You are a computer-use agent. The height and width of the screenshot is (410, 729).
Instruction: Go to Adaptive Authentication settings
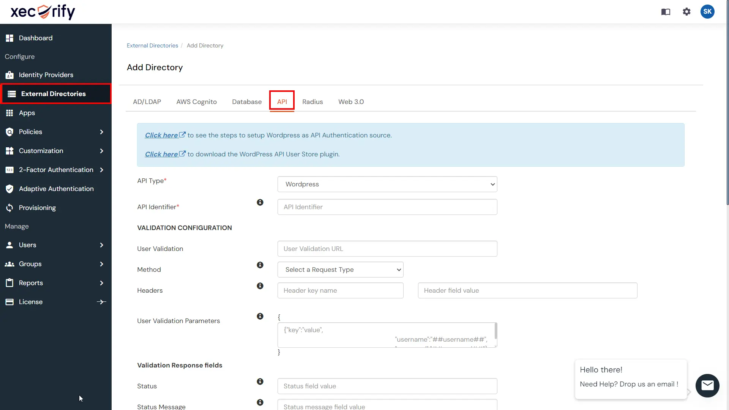(56, 189)
